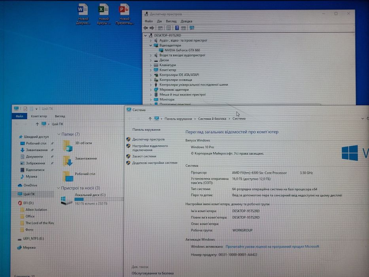
Task: Select Робочий стіл in Explorer sidebar
Action: [x=36, y=143]
